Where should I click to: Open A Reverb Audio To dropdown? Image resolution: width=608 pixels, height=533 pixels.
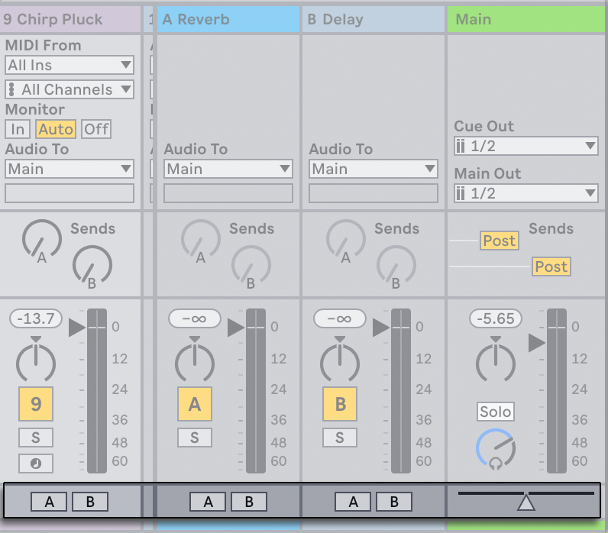pyautogui.click(x=228, y=169)
